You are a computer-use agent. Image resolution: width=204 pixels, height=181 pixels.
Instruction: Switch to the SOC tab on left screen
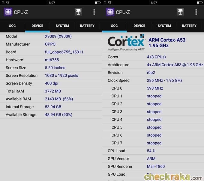point(12,26)
